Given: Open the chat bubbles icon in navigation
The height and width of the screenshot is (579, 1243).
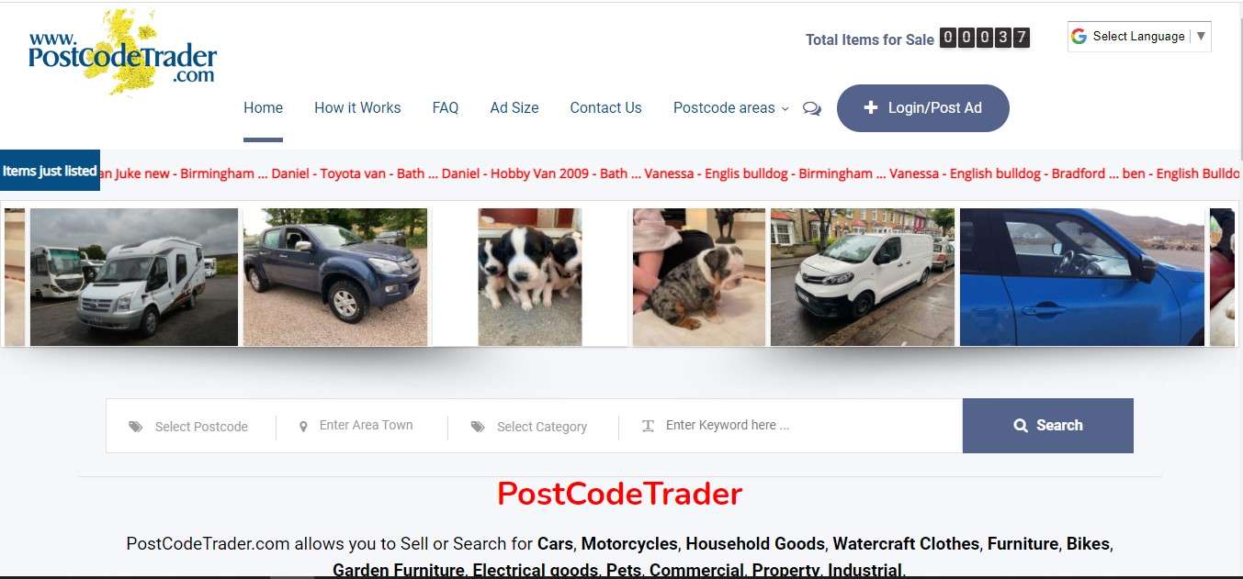Looking at the screenshot, I should click(812, 108).
